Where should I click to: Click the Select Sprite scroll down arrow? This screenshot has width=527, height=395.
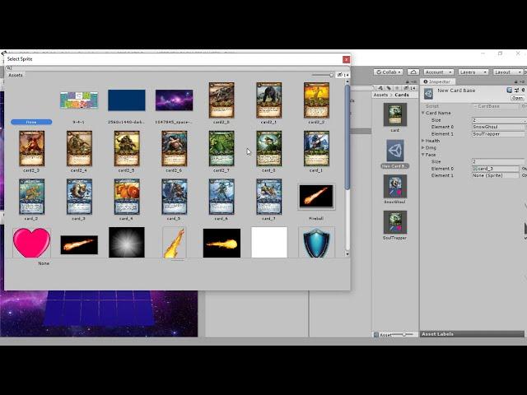(347, 254)
